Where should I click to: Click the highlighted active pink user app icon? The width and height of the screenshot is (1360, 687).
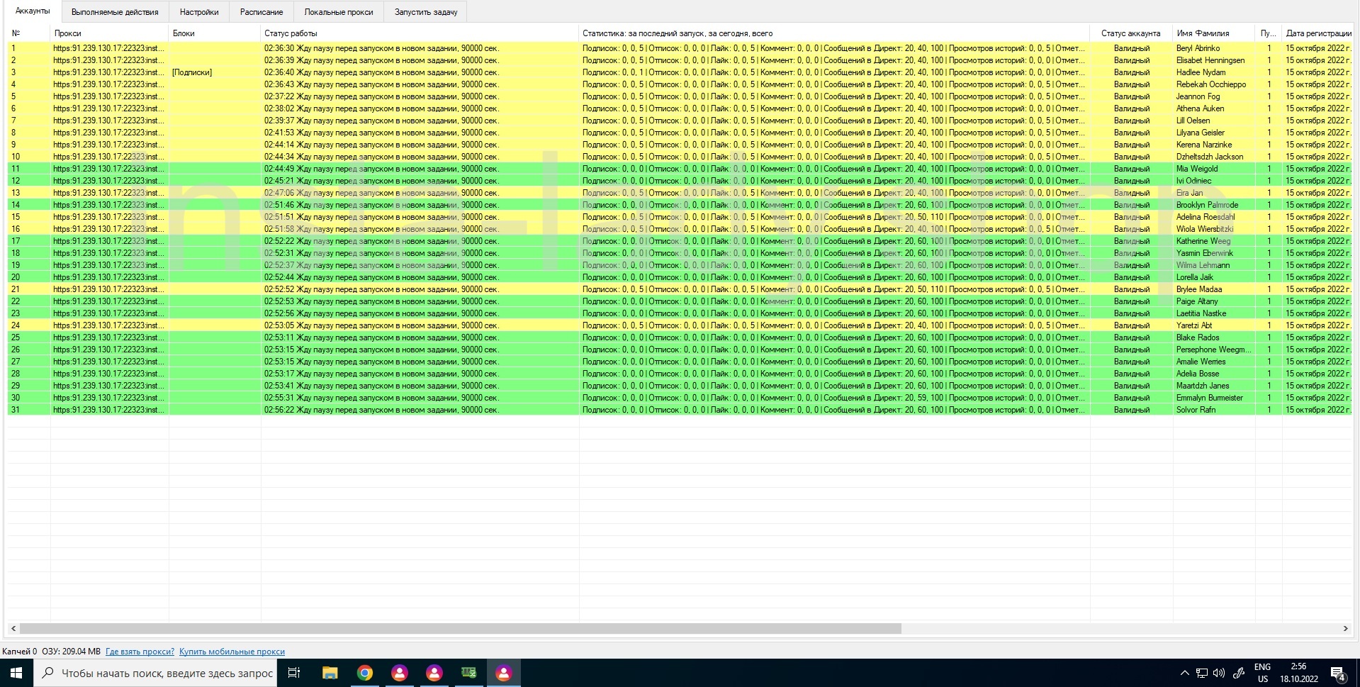click(x=503, y=673)
